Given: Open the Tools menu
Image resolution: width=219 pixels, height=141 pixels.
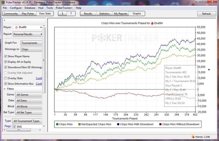Looking at the screenshot, I should 49,8.
